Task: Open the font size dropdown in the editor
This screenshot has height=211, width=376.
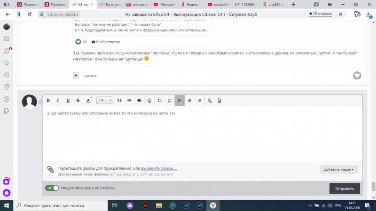Action: [104, 100]
